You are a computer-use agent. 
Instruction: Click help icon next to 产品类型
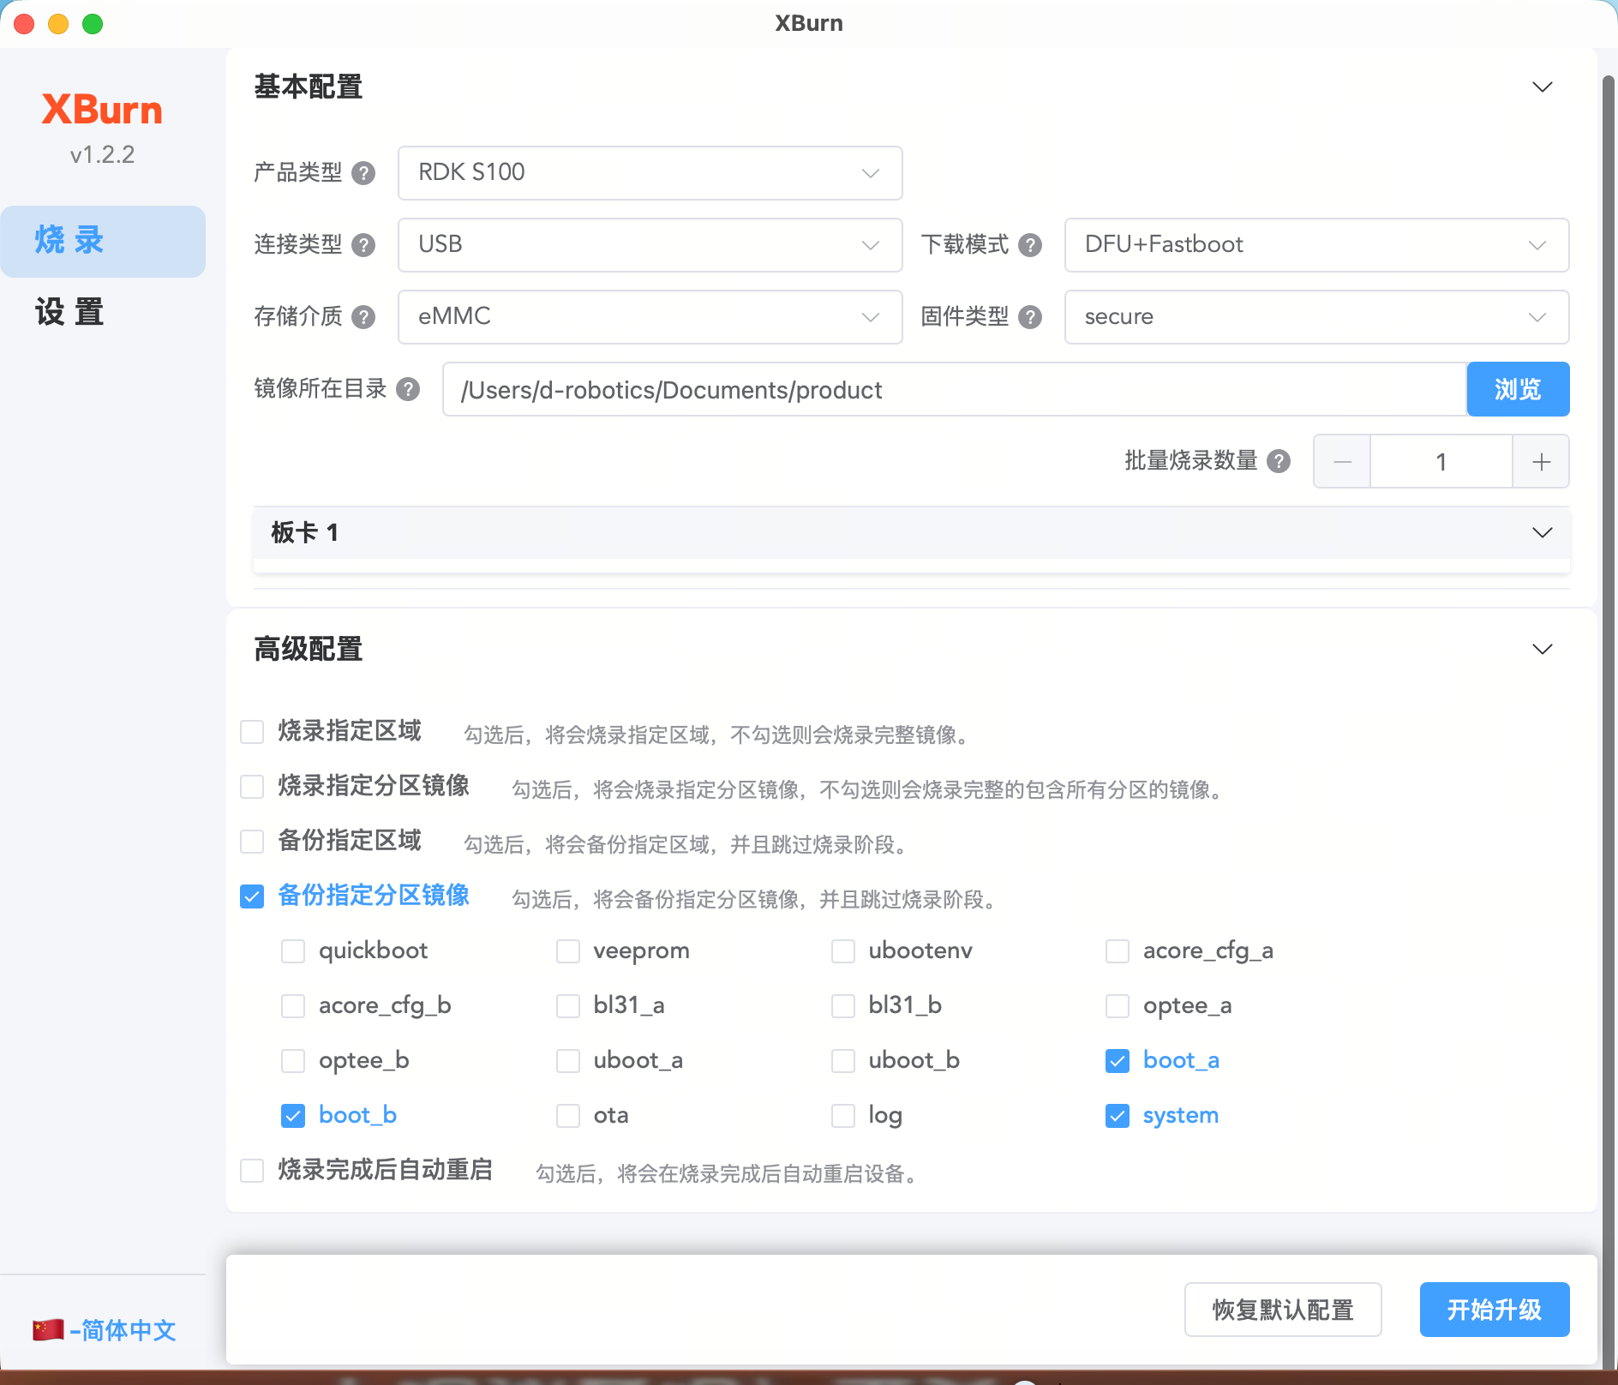[363, 173]
